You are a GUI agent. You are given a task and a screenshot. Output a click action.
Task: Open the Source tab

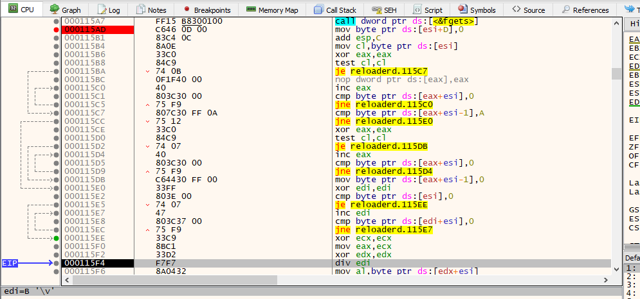coord(529,10)
